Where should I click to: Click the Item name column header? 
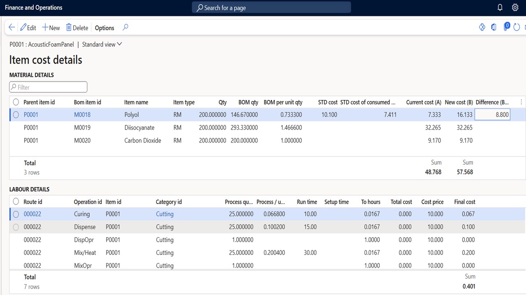point(136,102)
